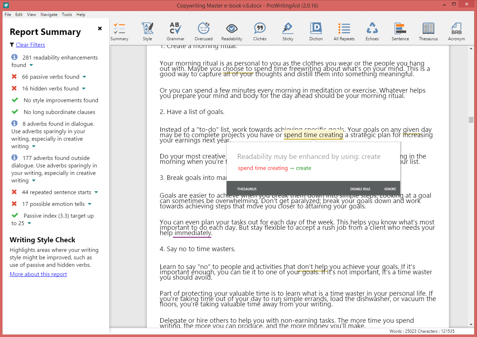Select the Readability report icon
This screenshot has height=337, width=477.
232,31
